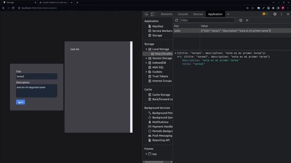Open Manifest in Application sidebar
The image size is (291, 163).
point(158,26)
